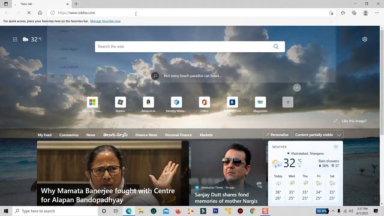Open page settings gear icon

click(365, 39)
